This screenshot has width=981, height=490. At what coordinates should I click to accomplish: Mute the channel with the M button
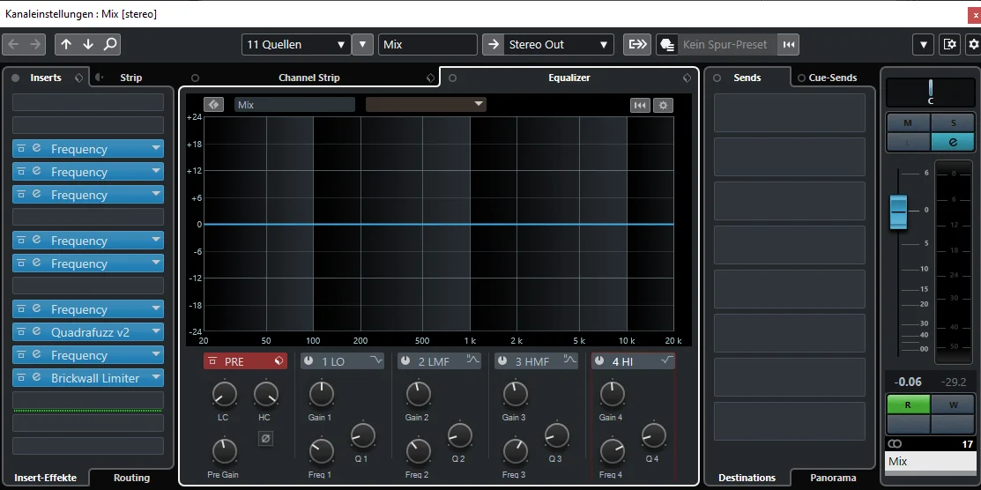click(908, 122)
